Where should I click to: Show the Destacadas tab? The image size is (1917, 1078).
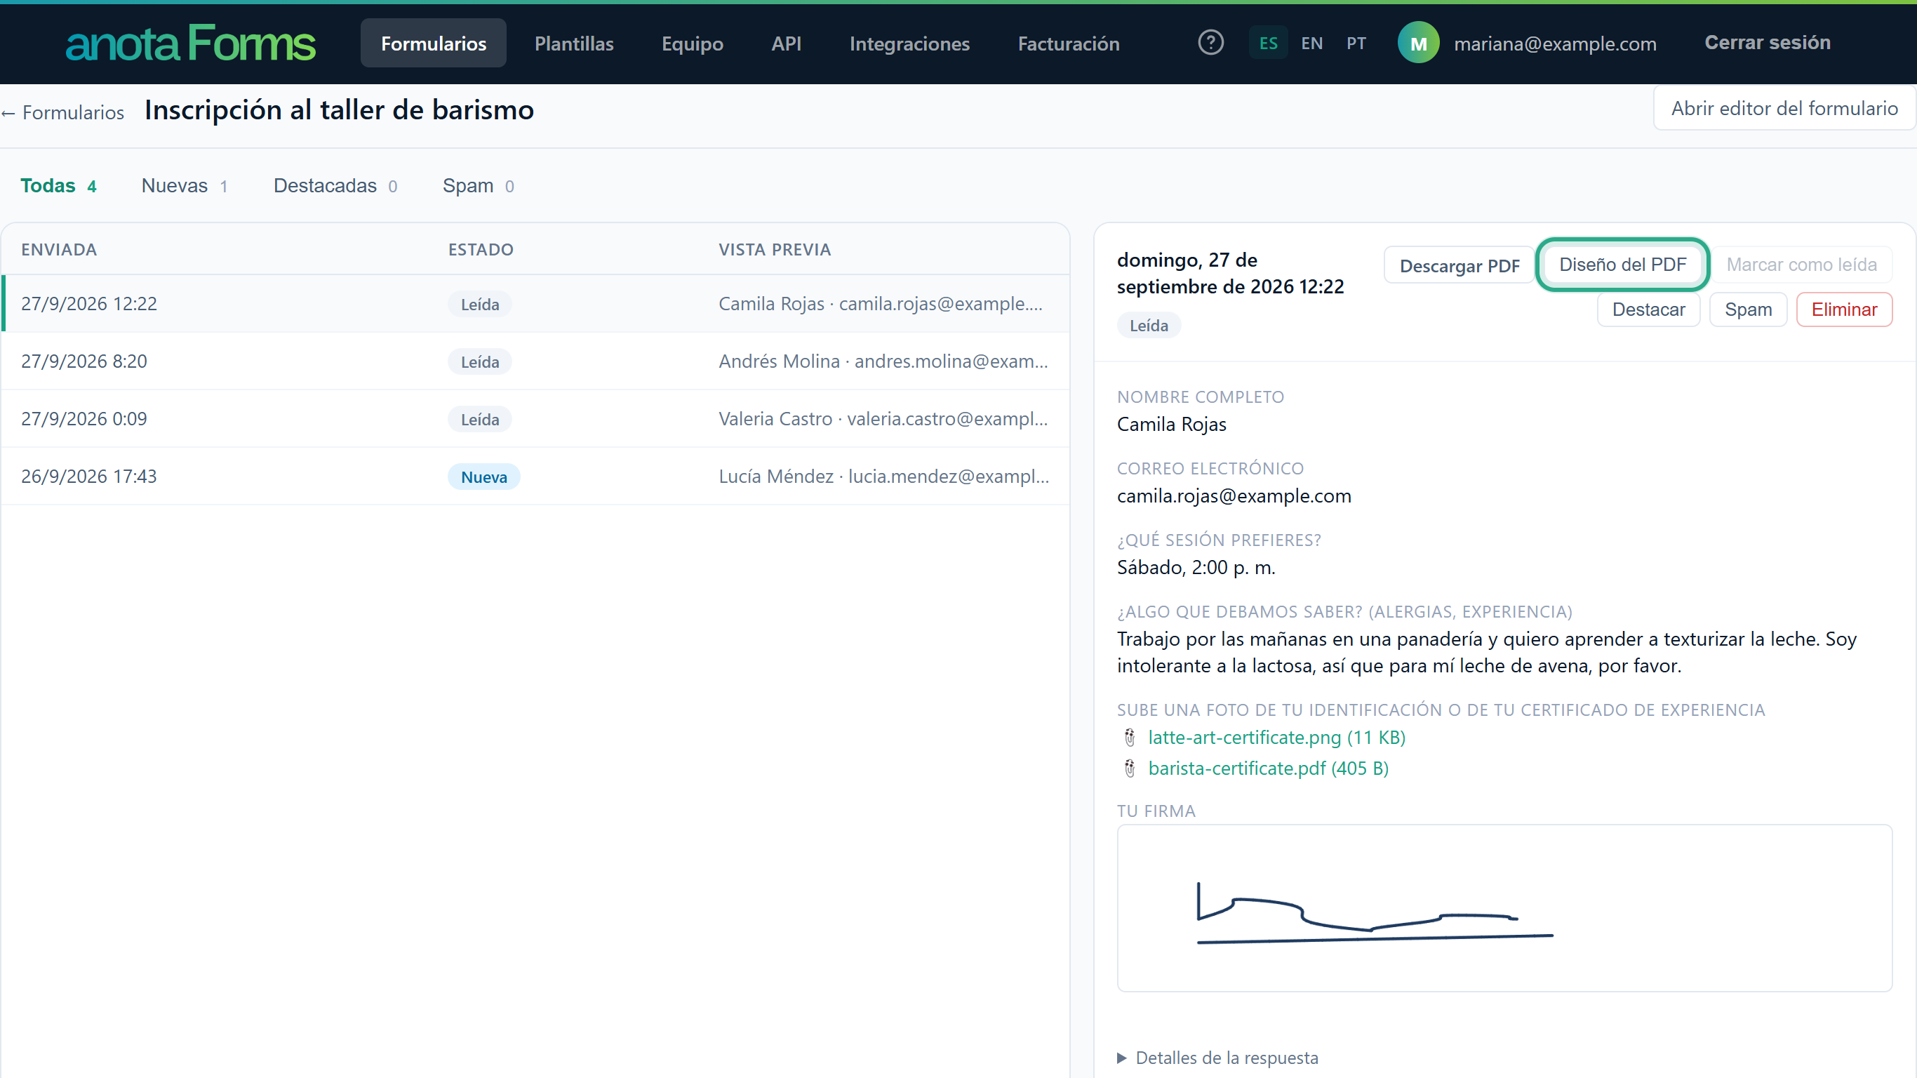pos(335,185)
